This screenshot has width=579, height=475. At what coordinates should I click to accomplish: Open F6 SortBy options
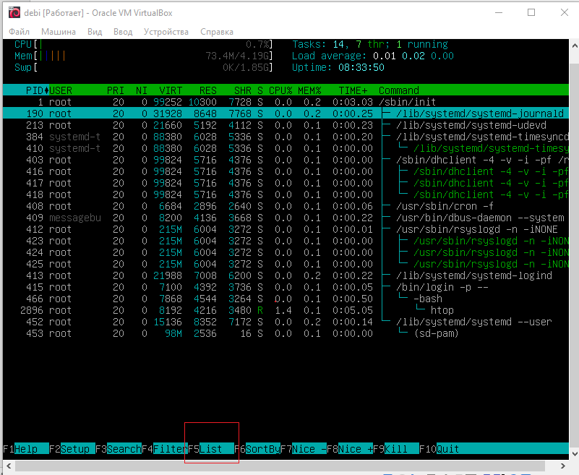(x=257, y=449)
